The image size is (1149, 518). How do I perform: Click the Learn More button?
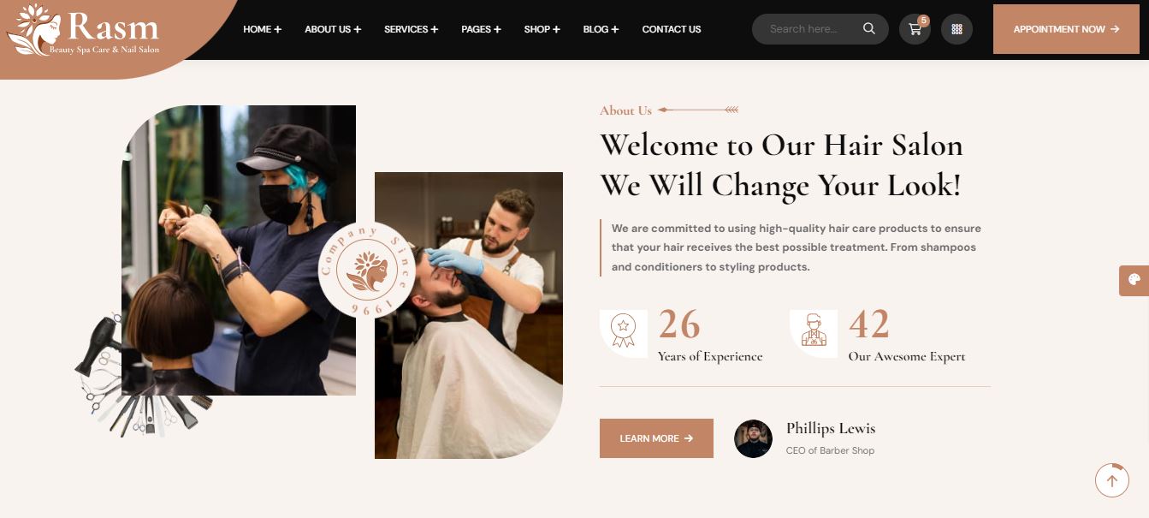point(656,438)
